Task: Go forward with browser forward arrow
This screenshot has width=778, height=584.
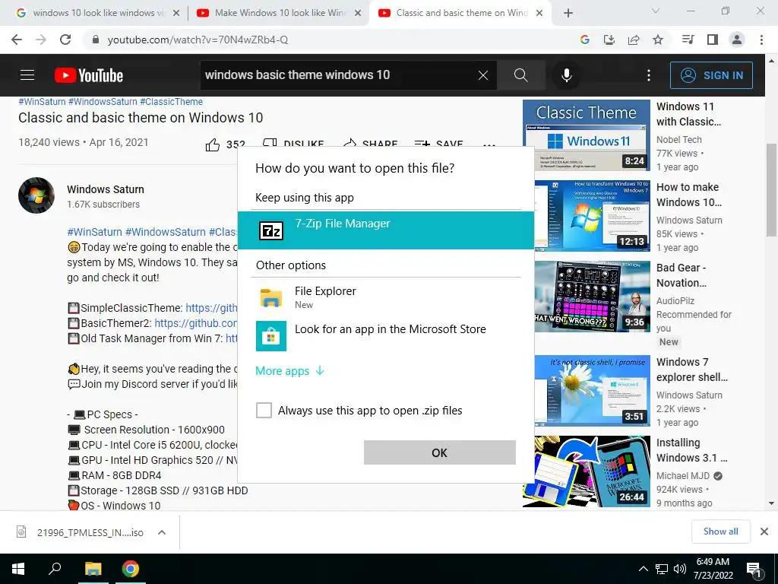Action: tap(41, 40)
